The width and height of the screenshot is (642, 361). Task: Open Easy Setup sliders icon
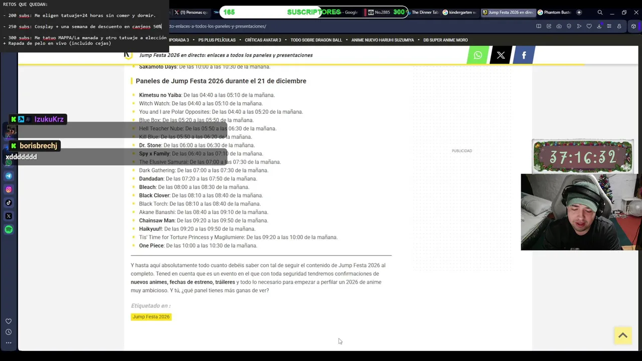(609, 26)
